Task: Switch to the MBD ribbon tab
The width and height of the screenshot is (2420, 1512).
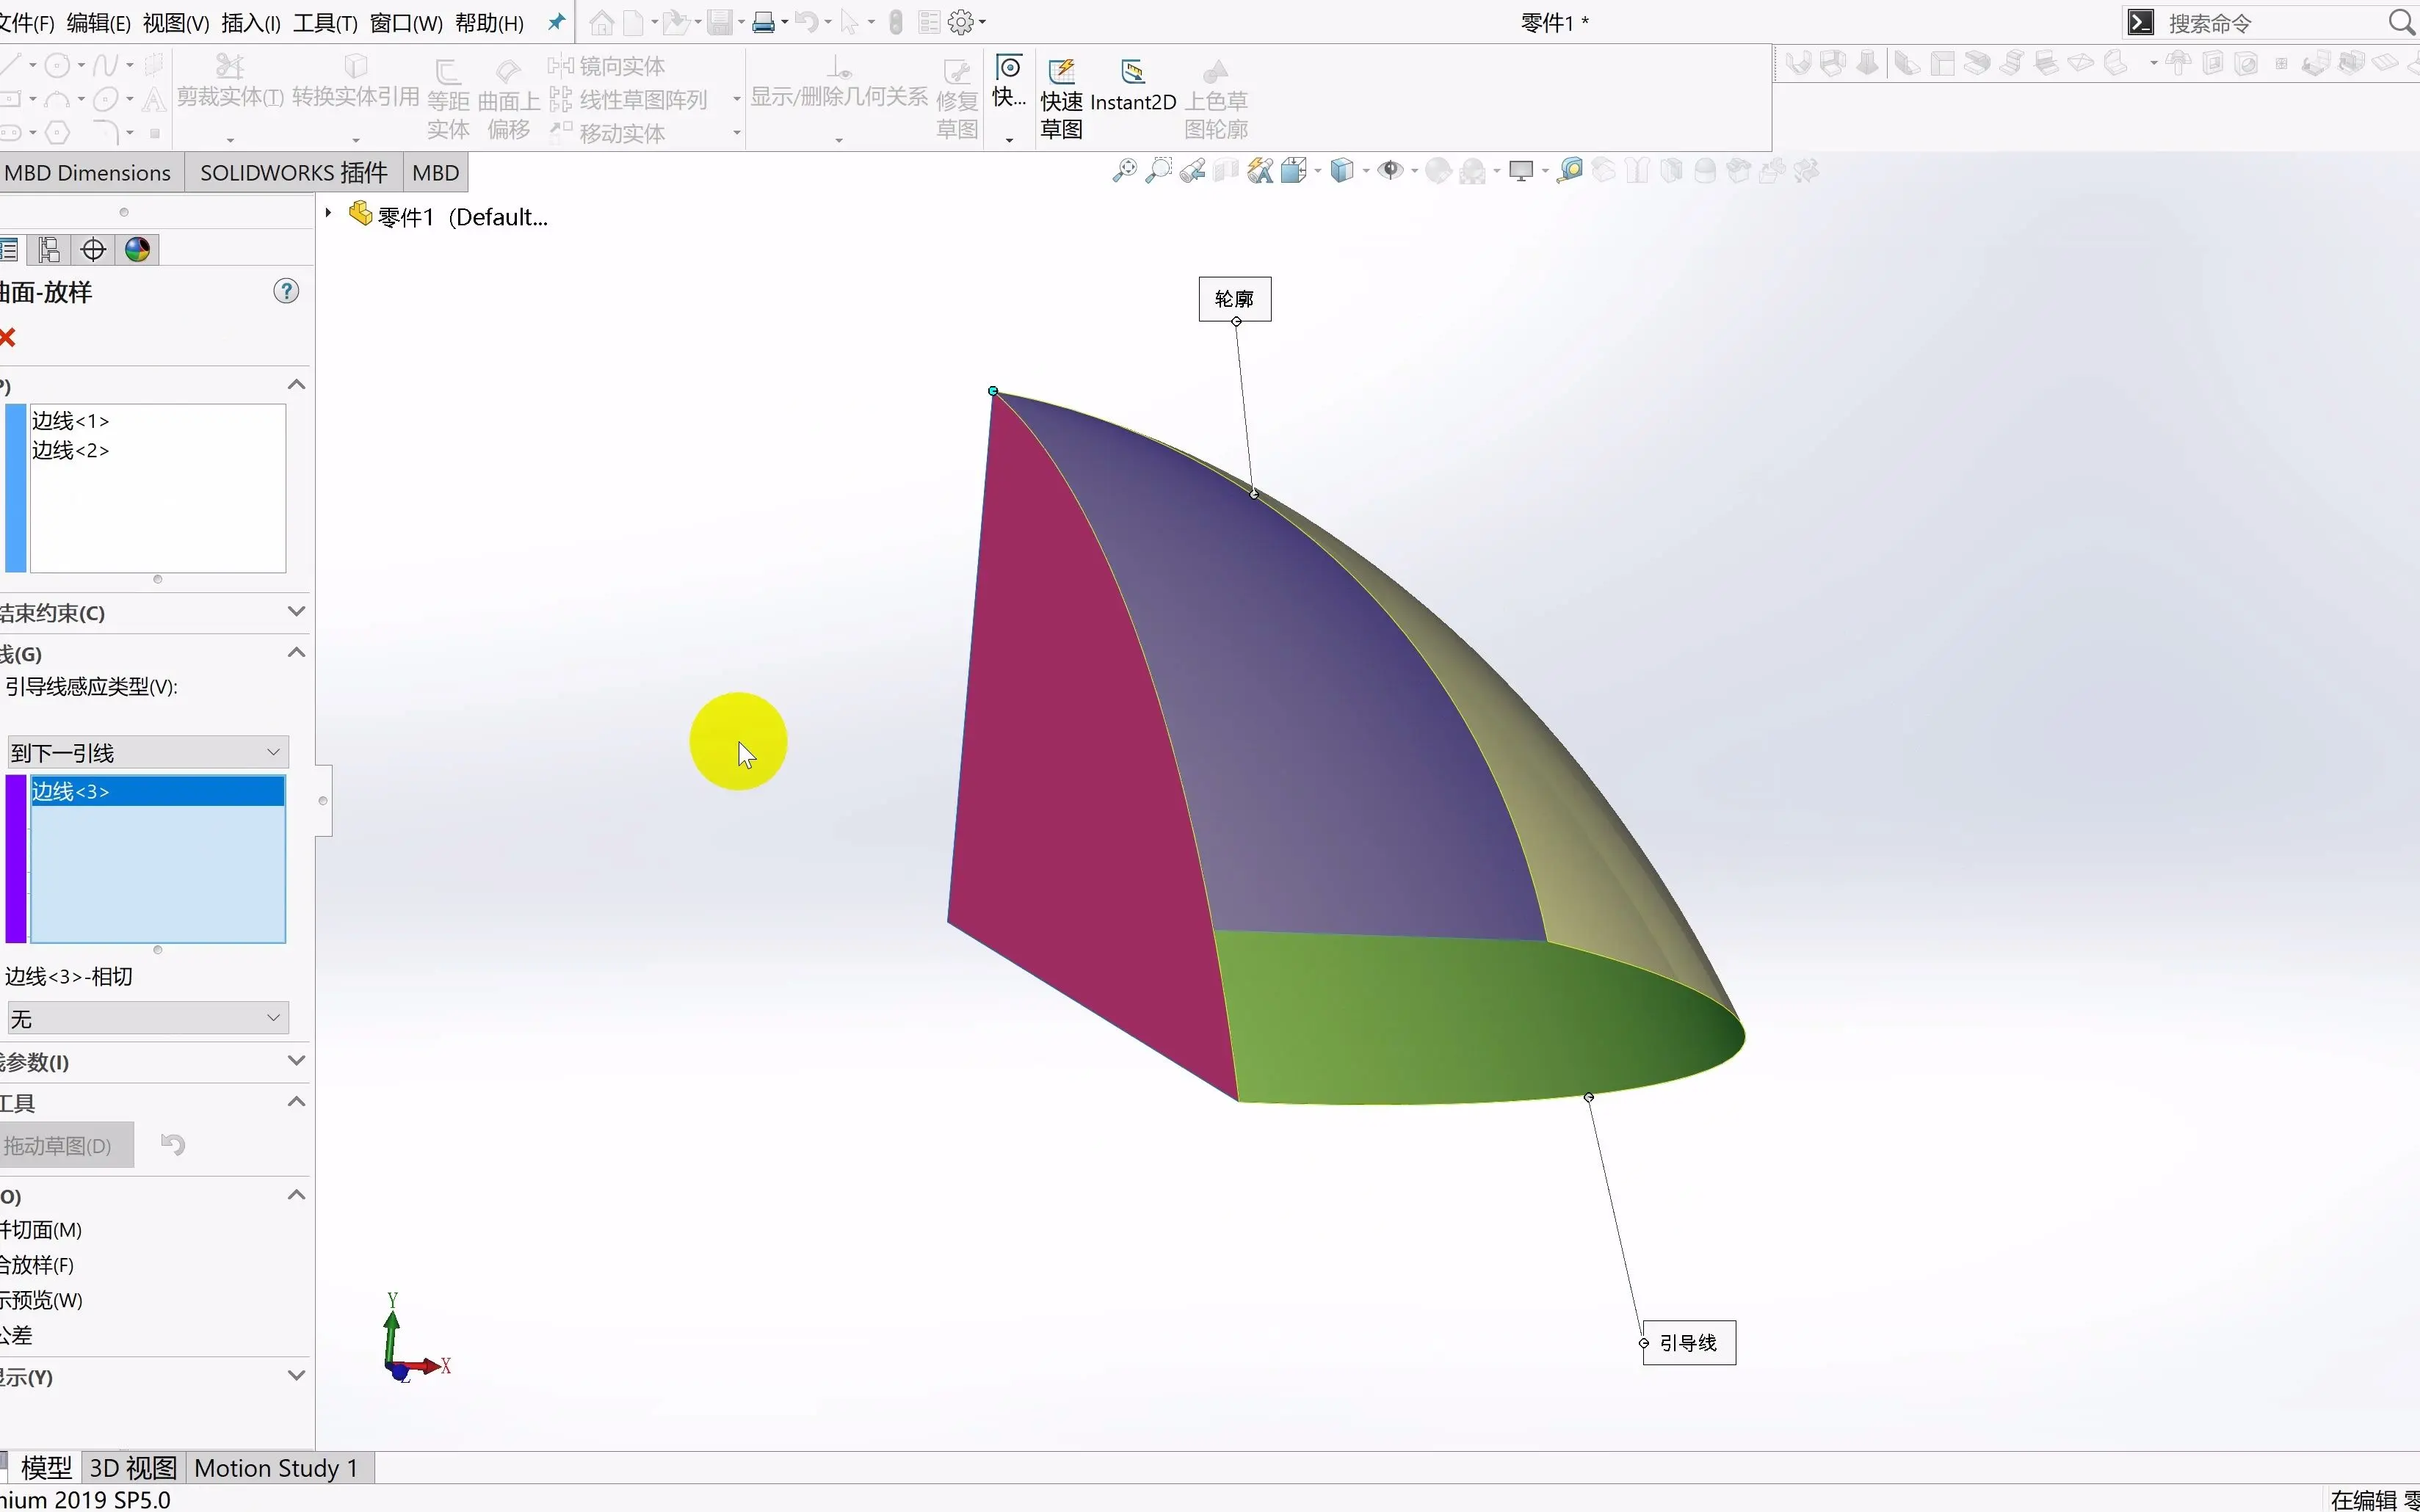Action: 436,173
